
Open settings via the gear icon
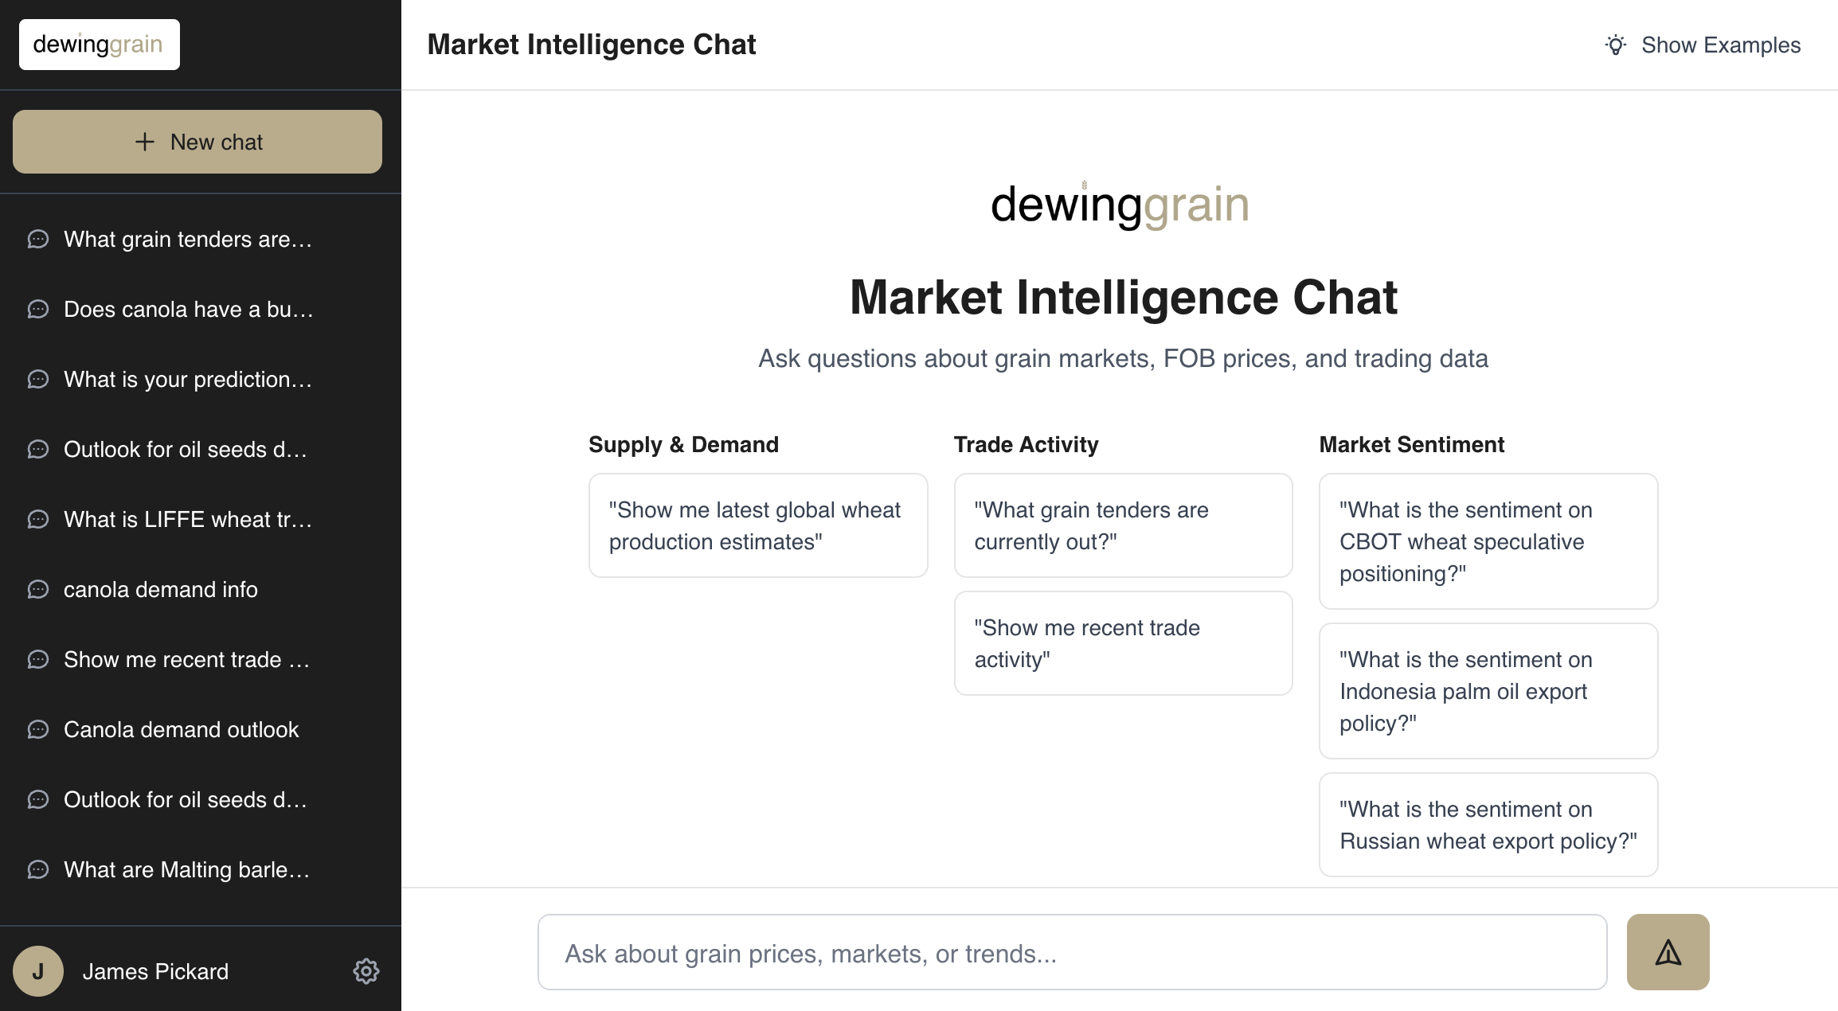pos(366,971)
